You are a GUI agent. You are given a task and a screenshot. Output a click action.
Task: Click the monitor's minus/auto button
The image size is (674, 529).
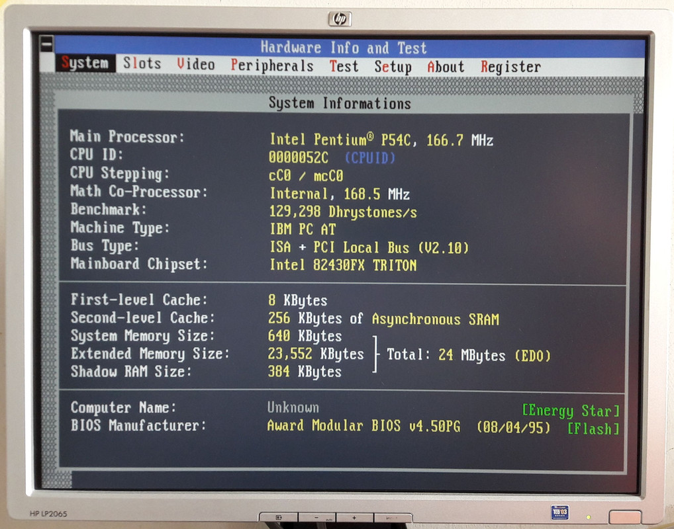pos(317,518)
